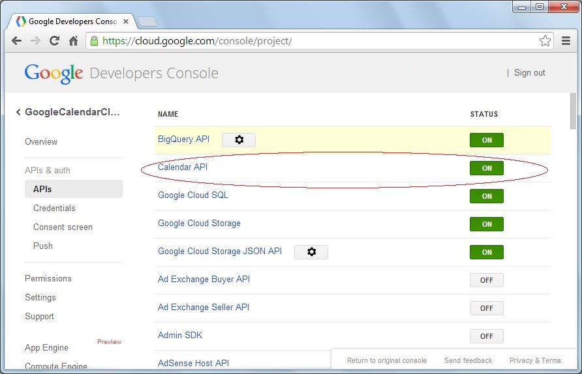This screenshot has height=374, width=582.
Task: Click the GoogleCalendarCl... project name
Action: click(72, 112)
